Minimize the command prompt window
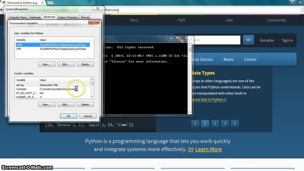The width and height of the screenshot is (304, 171). point(171,38)
